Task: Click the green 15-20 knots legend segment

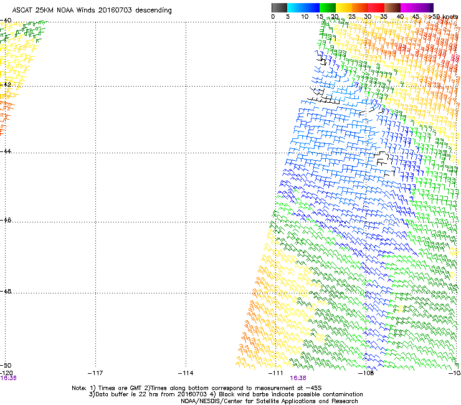Action: coord(328,7)
